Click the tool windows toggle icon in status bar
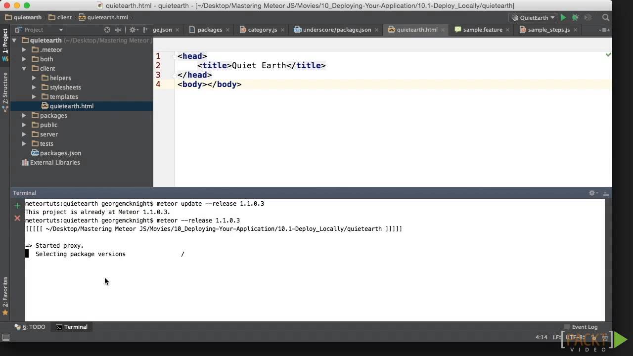633x356 pixels. point(6,337)
